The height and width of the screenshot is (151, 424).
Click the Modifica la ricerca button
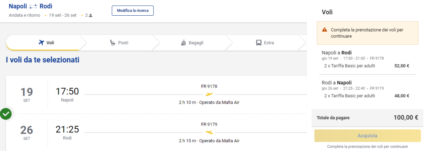133,11
